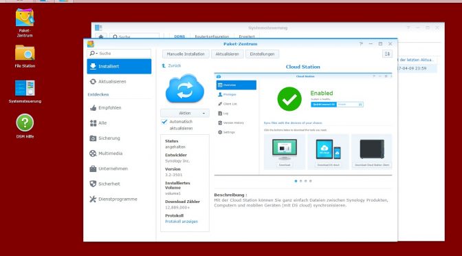Open the Paket-Zentrum desktop icon
Viewport: 462px width, 256px height.
point(25,23)
